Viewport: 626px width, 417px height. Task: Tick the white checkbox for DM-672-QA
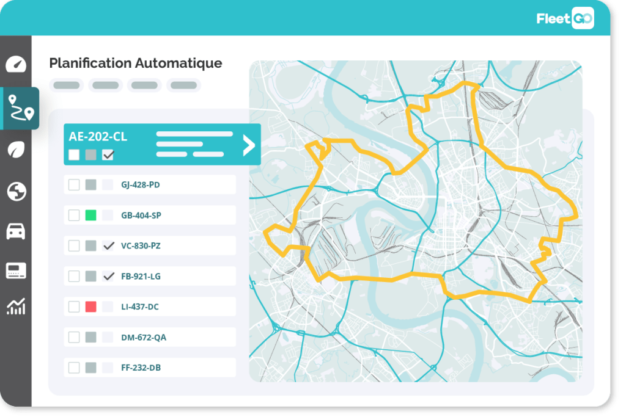(x=74, y=337)
